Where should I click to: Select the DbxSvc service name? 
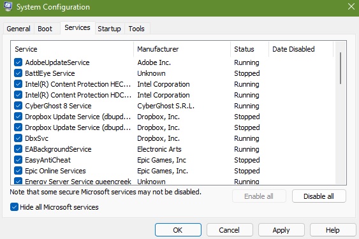pos(36,138)
